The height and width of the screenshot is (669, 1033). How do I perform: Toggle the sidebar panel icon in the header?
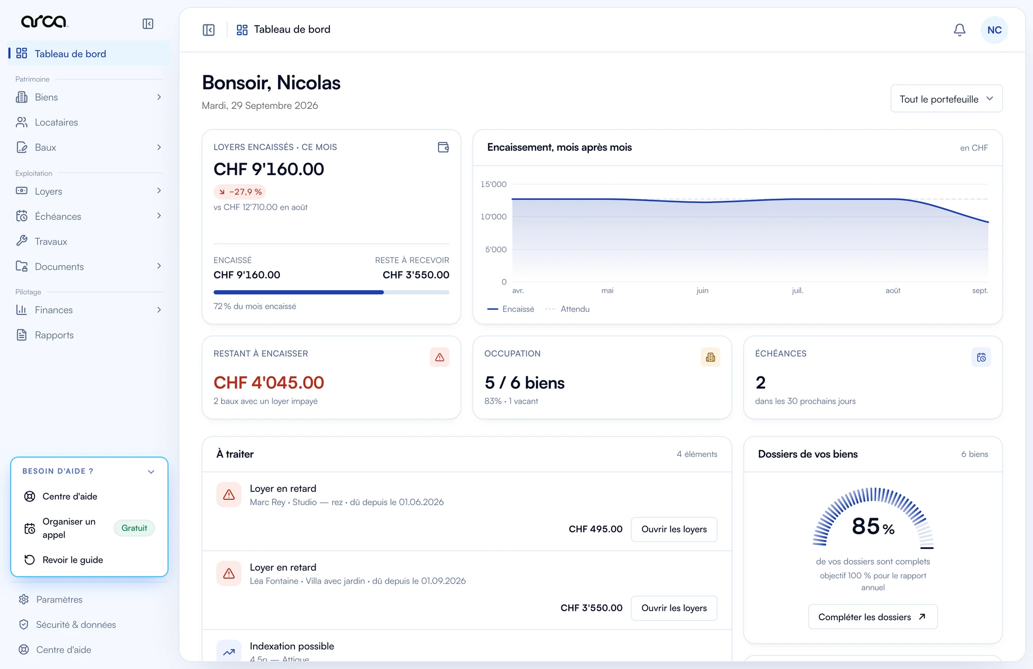coord(209,30)
